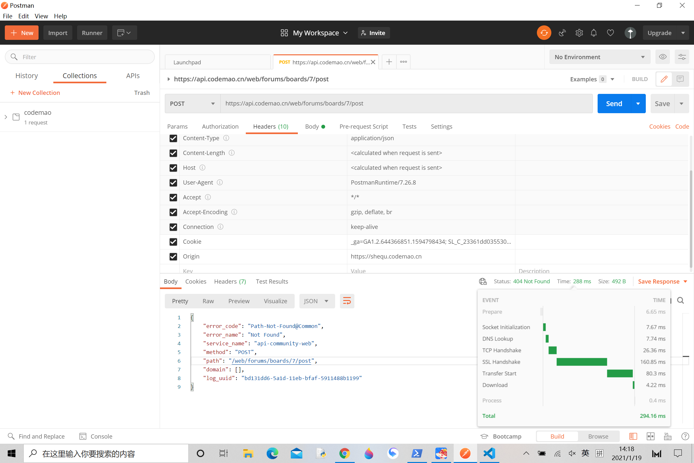694x463 pixels.
Task: Switch to the APIs sidebar tab
Action: pos(133,76)
